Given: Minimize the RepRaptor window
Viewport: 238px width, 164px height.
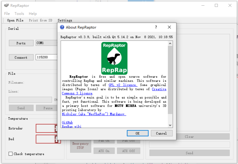Looking at the screenshot, I should tap(203, 5).
